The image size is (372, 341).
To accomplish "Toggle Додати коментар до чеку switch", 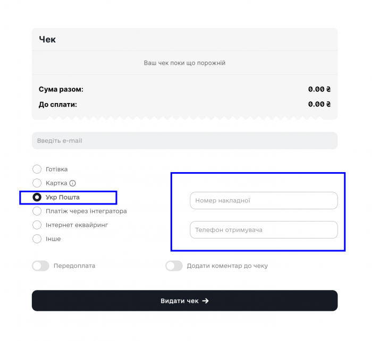I will coord(174,266).
